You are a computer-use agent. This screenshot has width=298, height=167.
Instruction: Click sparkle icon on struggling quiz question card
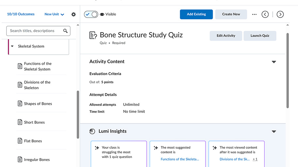point(97,148)
